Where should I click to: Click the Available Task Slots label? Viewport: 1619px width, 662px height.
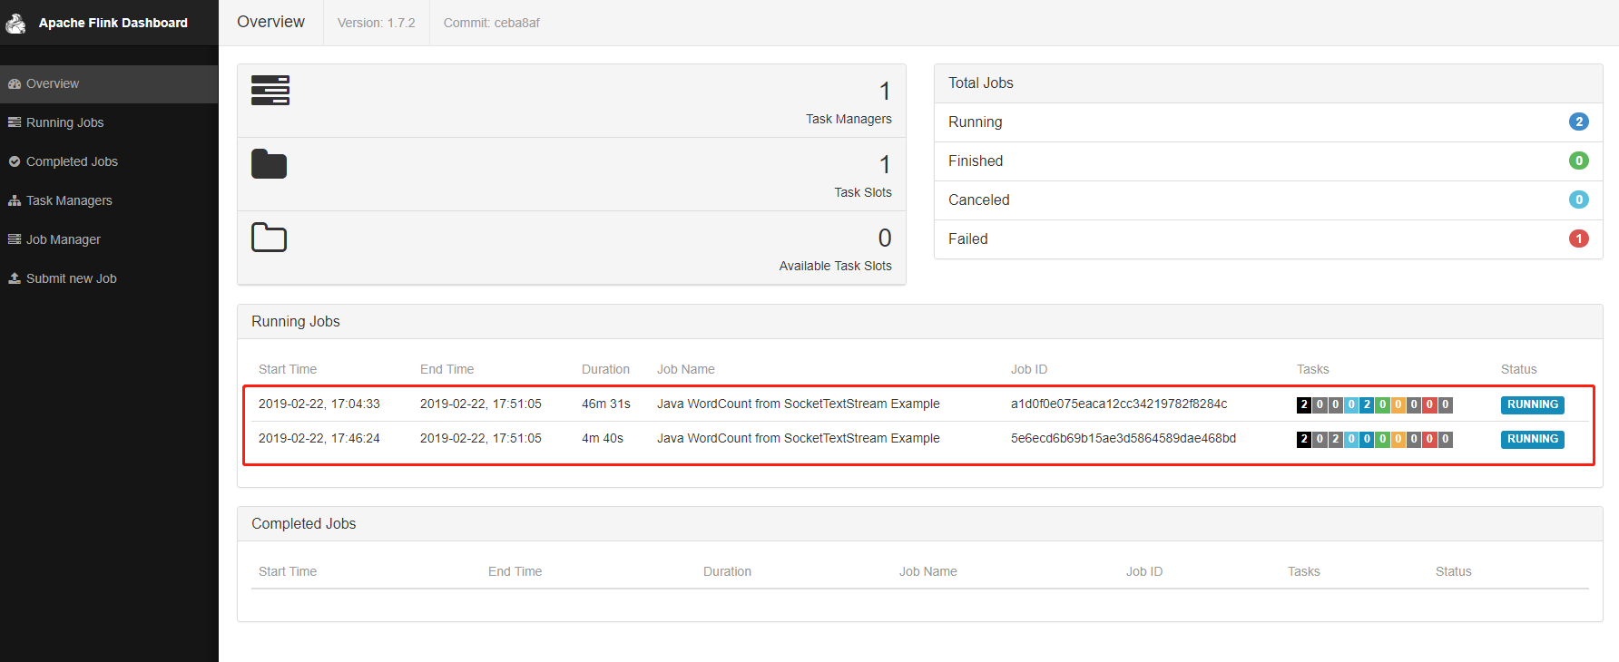point(835,266)
